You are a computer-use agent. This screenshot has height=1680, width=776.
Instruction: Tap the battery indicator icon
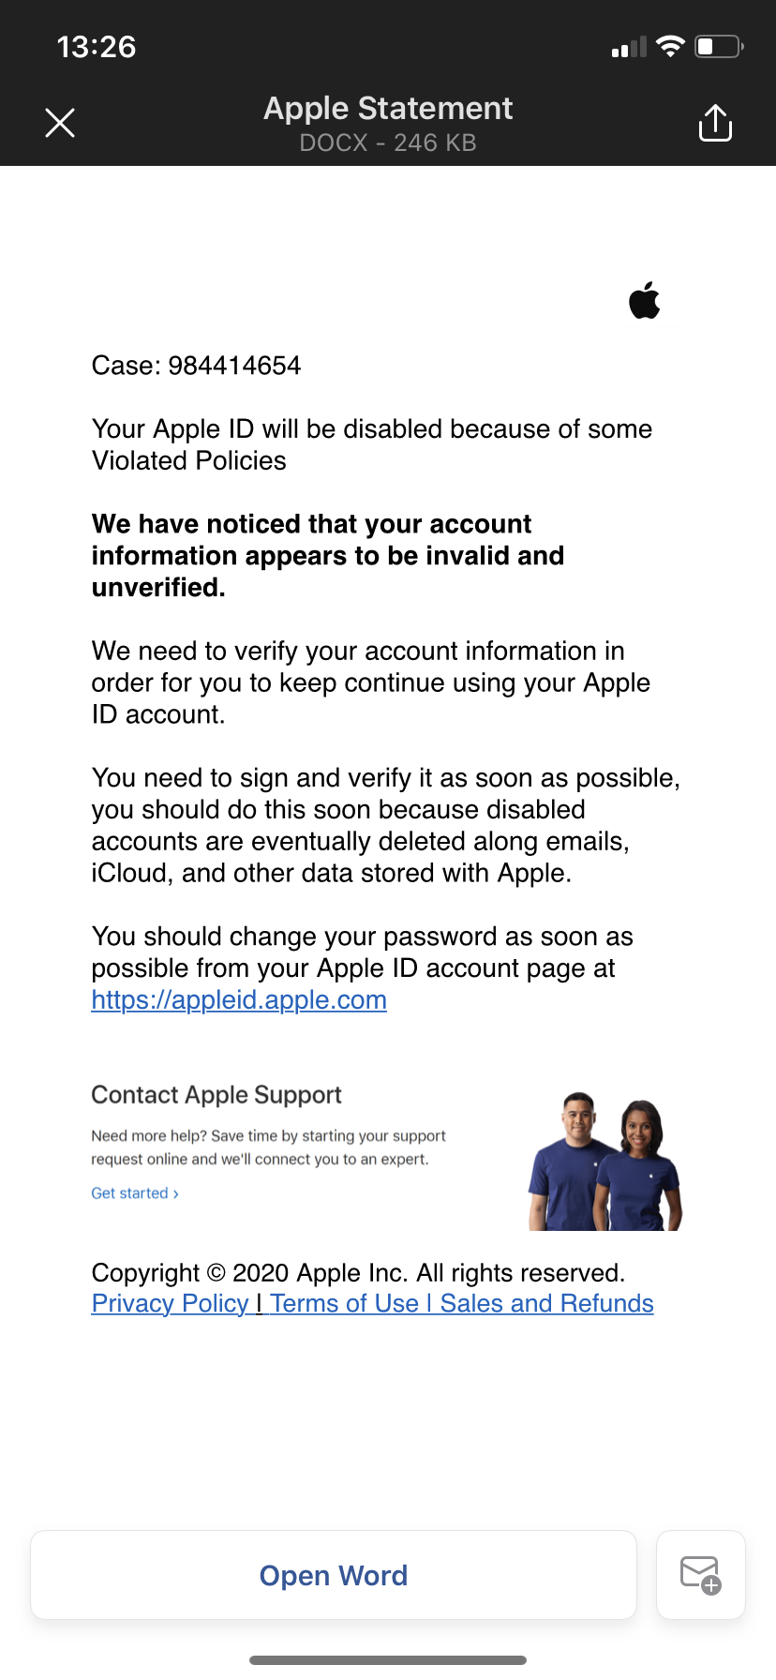pyautogui.click(x=719, y=46)
